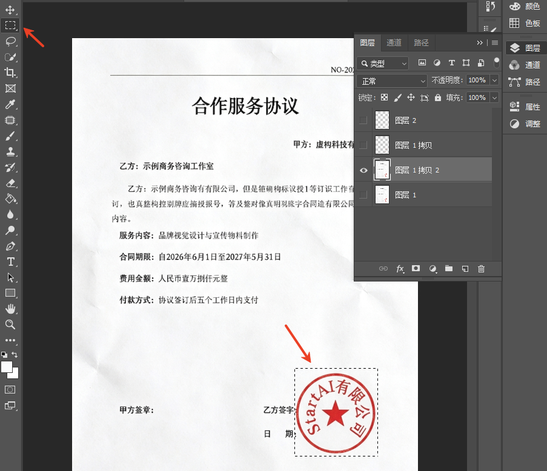Screen dimensions: 547x471
Task: Change the screen mode
Action: coord(10,406)
